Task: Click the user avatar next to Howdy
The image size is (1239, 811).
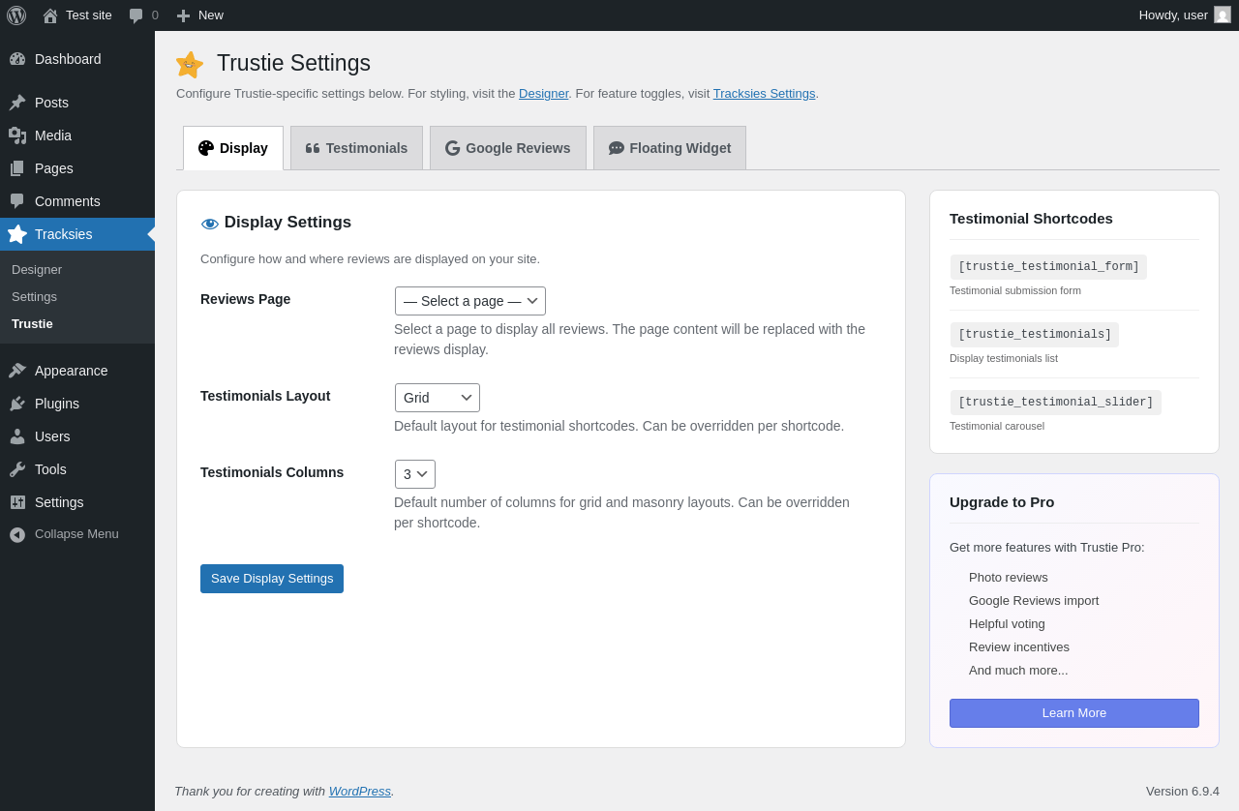Action: [x=1223, y=15]
